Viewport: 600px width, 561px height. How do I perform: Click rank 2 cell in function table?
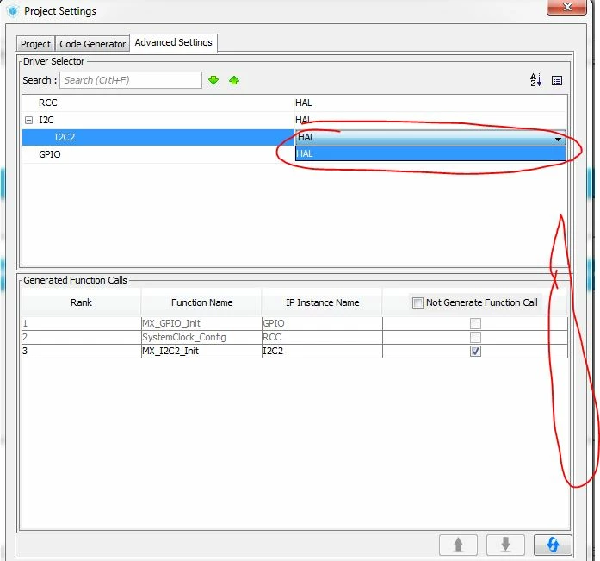pos(81,337)
